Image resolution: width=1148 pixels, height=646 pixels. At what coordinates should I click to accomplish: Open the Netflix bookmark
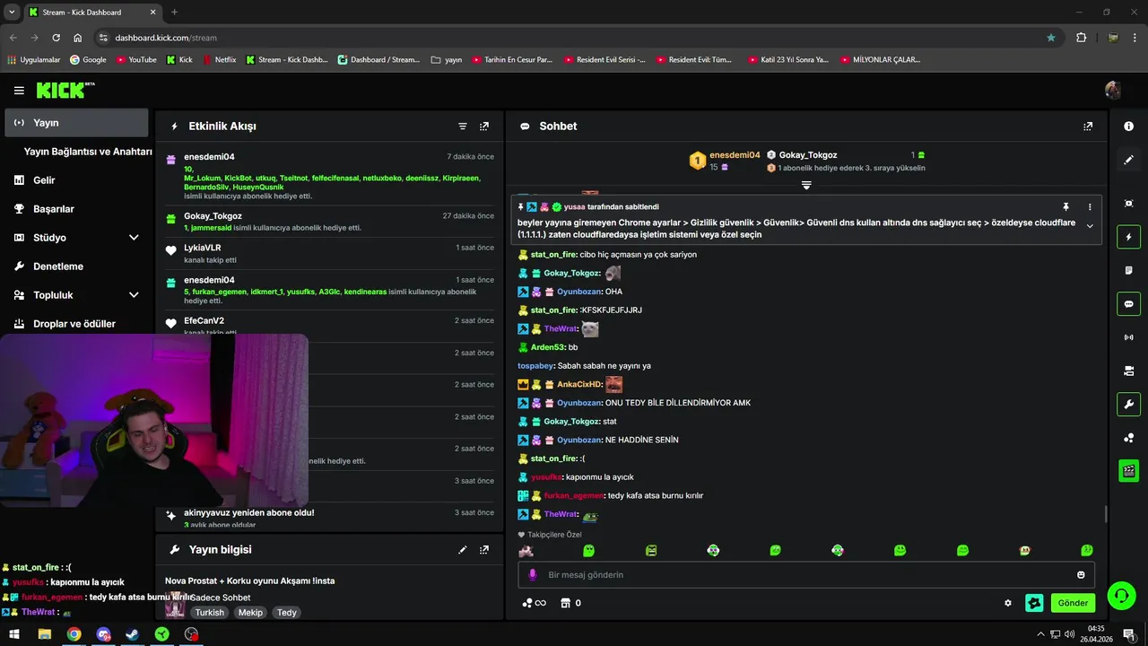(219, 60)
